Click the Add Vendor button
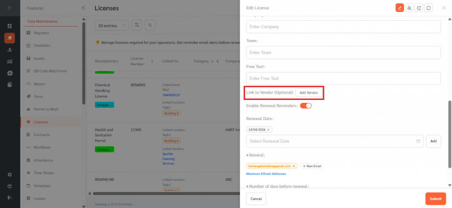The height and width of the screenshot is (208, 452). pyautogui.click(x=309, y=93)
